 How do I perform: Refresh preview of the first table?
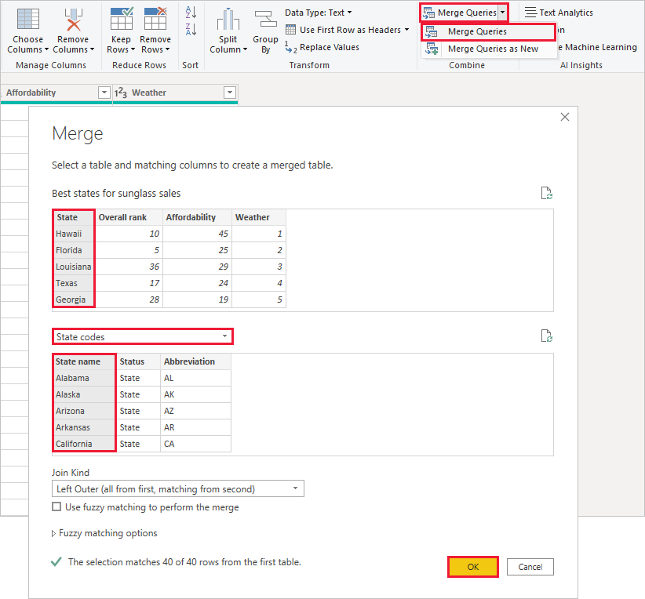[547, 194]
